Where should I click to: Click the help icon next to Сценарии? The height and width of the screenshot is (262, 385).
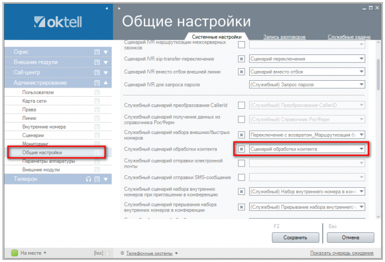(x=97, y=135)
